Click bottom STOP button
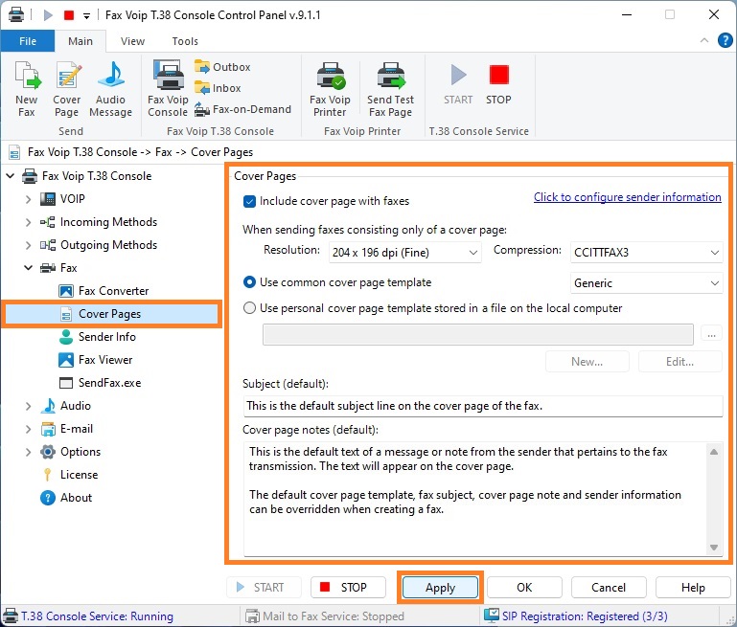The height and width of the screenshot is (627, 737). click(x=348, y=588)
